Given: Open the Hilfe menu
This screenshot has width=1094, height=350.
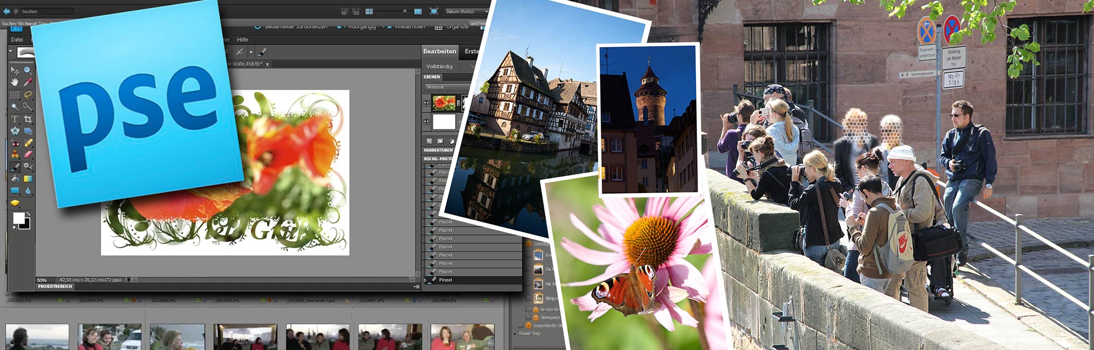Looking at the screenshot, I should point(242,40).
